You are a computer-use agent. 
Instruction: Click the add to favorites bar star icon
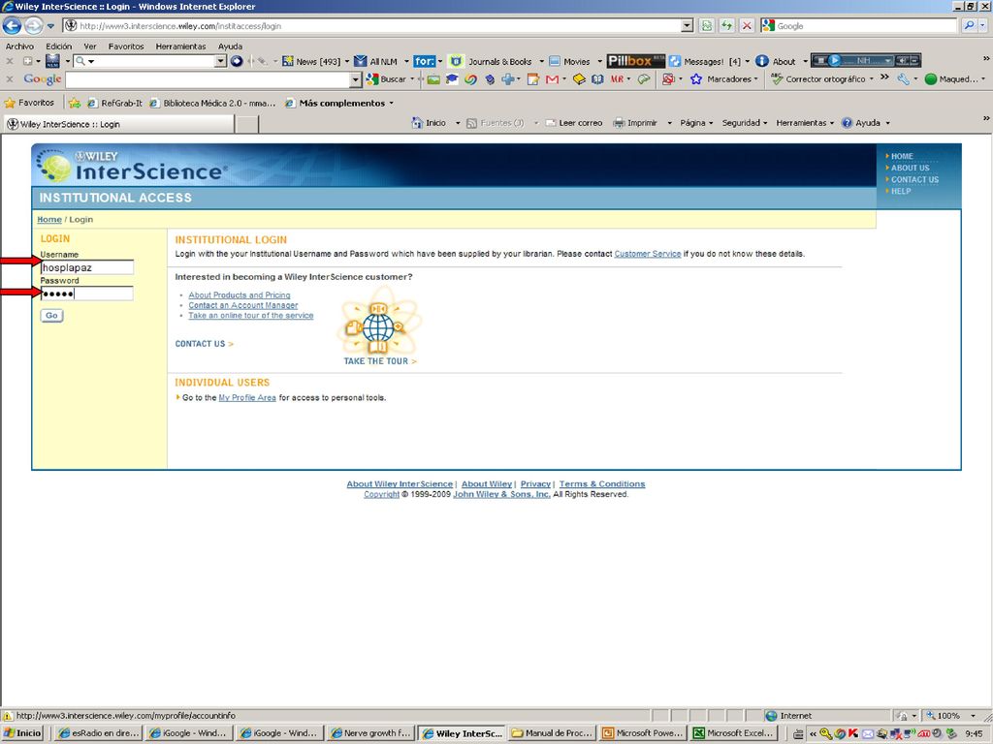75,103
